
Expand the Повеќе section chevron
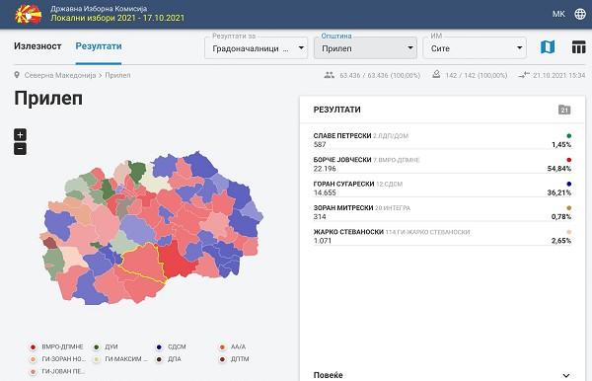tap(566, 375)
